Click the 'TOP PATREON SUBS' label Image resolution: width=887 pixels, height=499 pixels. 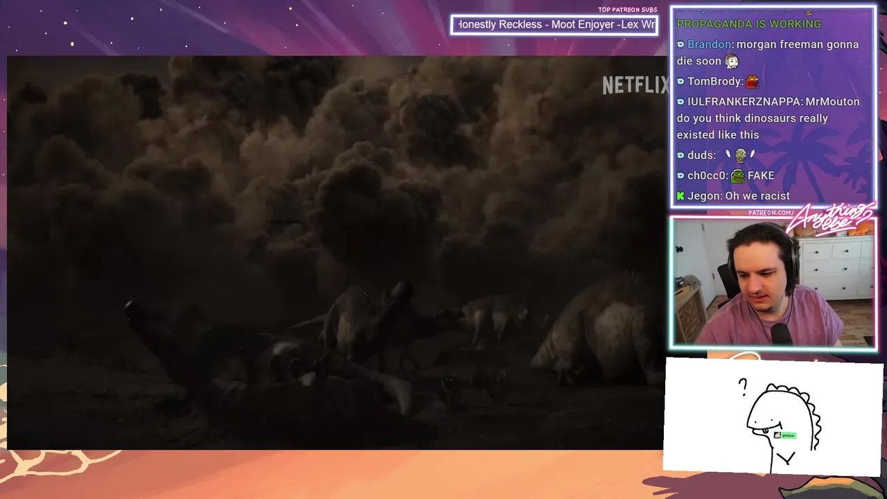tap(628, 10)
